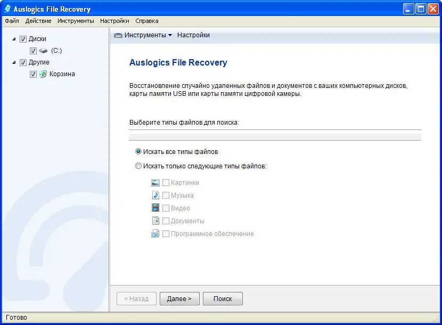Image resolution: width=442 pixels, height=325 pixels.
Task: Click 'Auslogics File Recovery' heading text
Action: coord(178,62)
